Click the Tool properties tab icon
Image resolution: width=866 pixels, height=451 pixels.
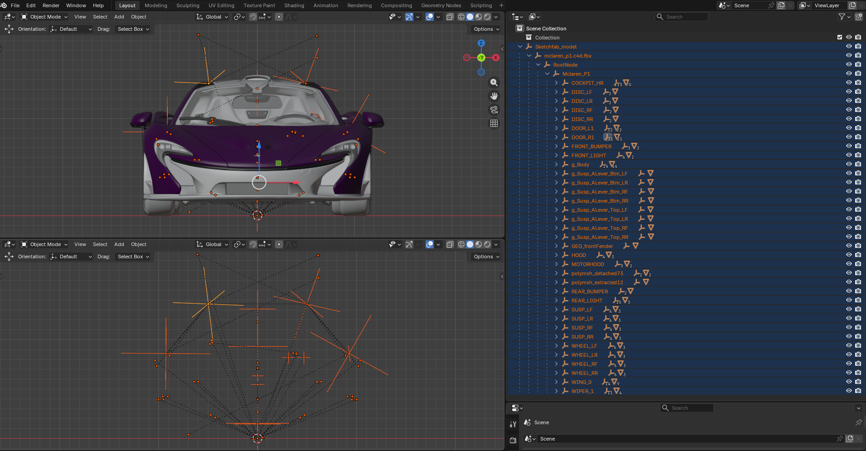click(x=513, y=424)
